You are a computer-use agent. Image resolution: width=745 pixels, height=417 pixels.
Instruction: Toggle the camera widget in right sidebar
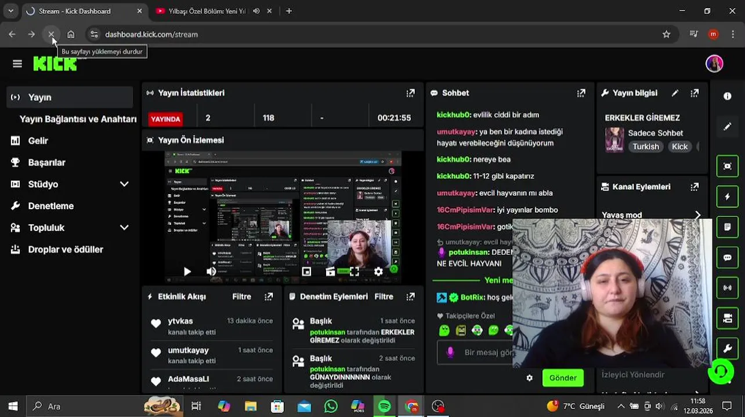[x=728, y=318]
